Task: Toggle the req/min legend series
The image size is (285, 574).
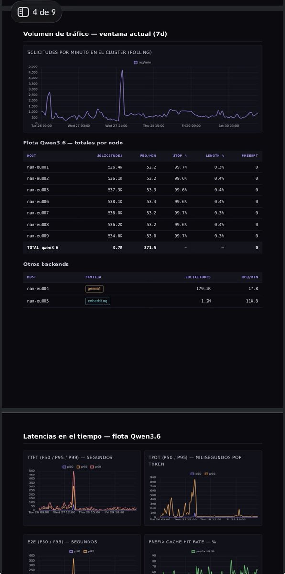Action: coord(142,62)
